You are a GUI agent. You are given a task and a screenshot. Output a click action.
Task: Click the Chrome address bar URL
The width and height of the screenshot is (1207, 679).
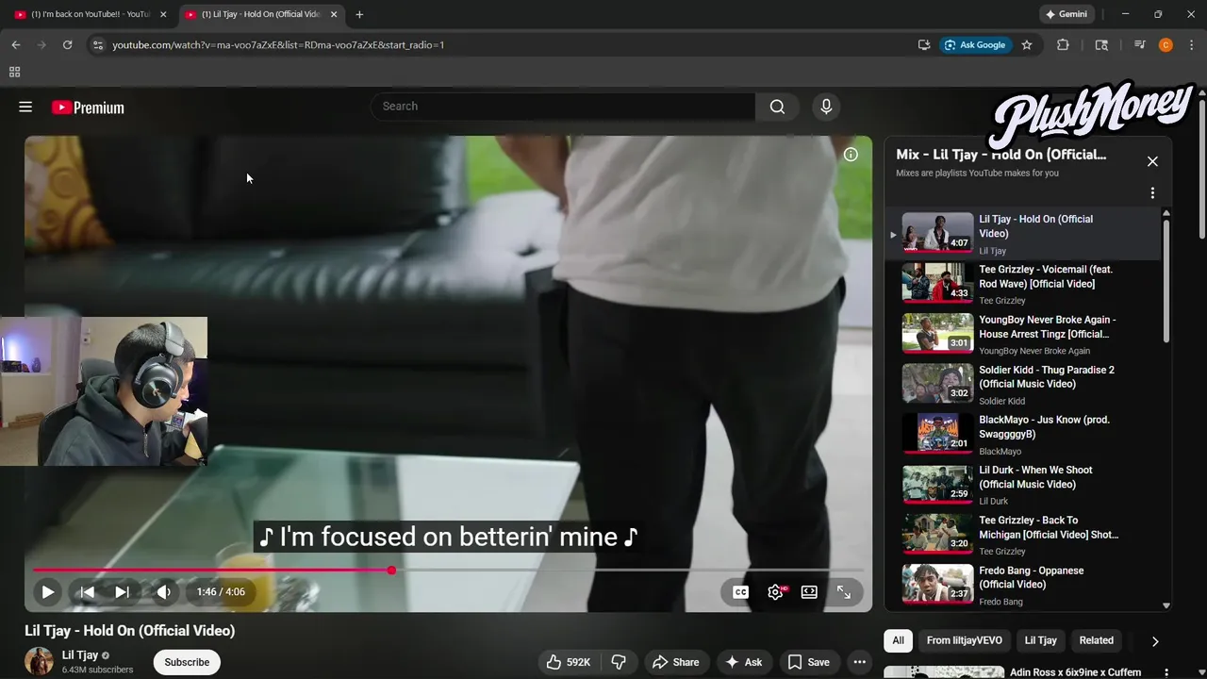278,44
